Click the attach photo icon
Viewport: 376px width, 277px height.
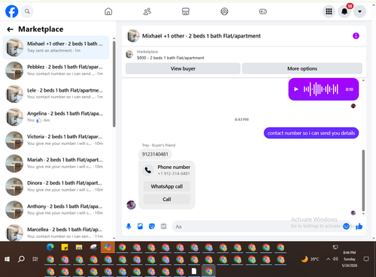pyautogui.click(x=140, y=227)
